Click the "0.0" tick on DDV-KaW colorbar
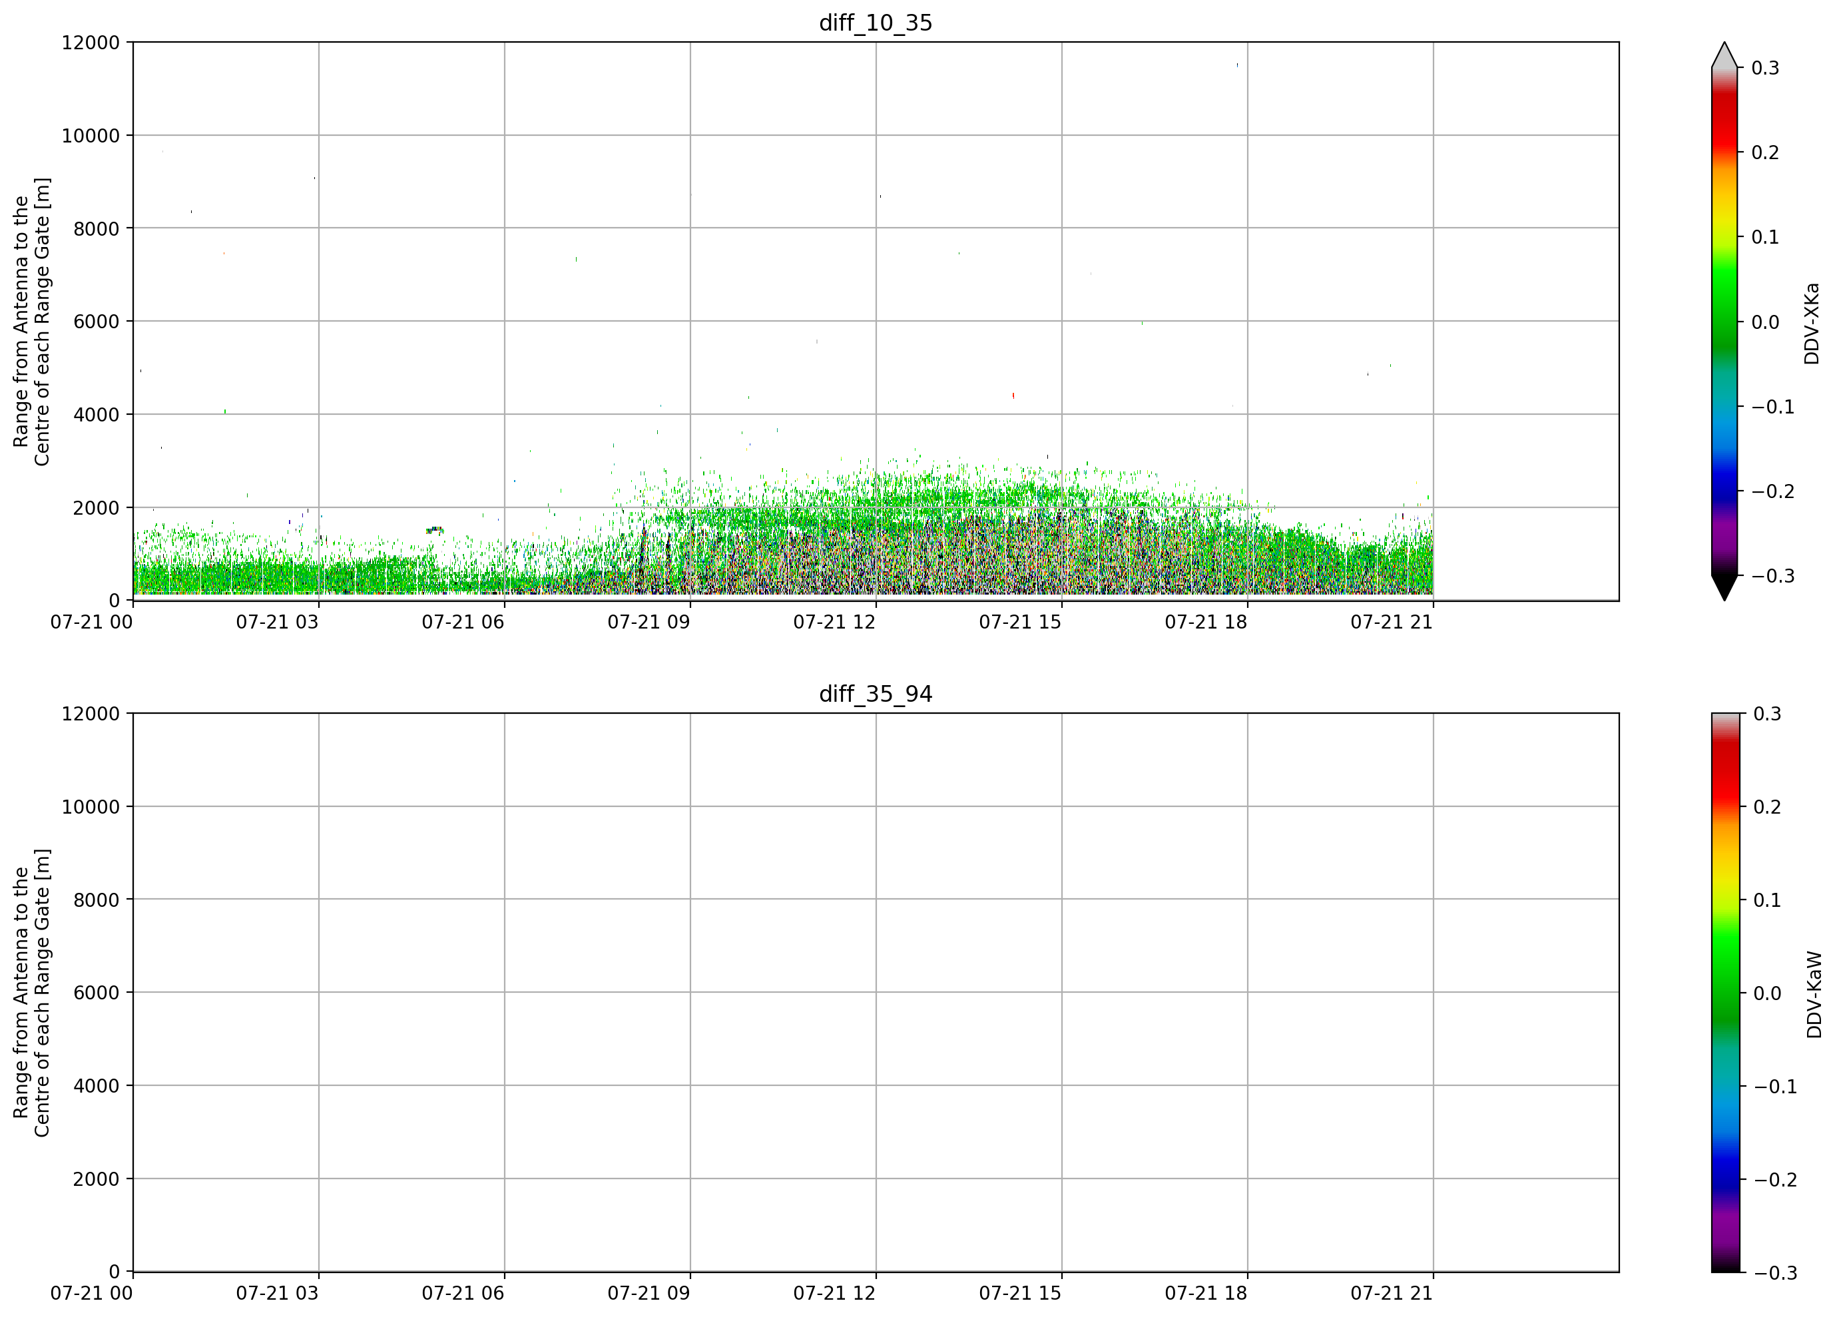The width and height of the screenshot is (1837, 1317). click(1767, 994)
